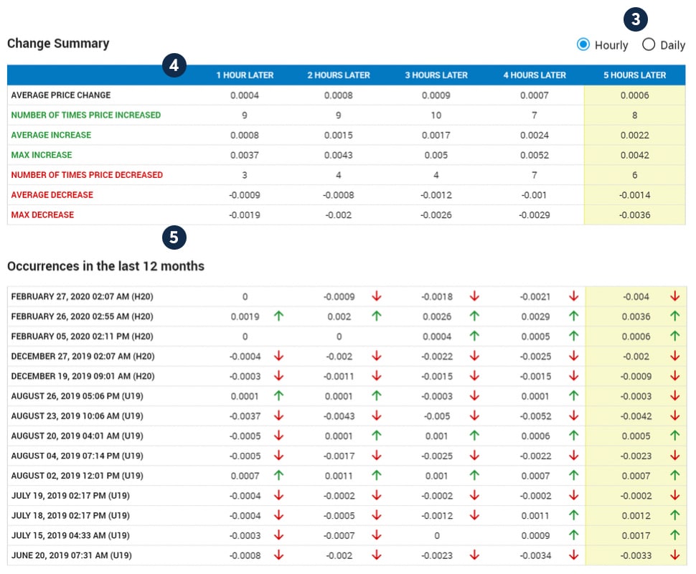Select the 3 HOURS LATER column header
This screenshot has height=574, width=696.
(x=436, y=75)
